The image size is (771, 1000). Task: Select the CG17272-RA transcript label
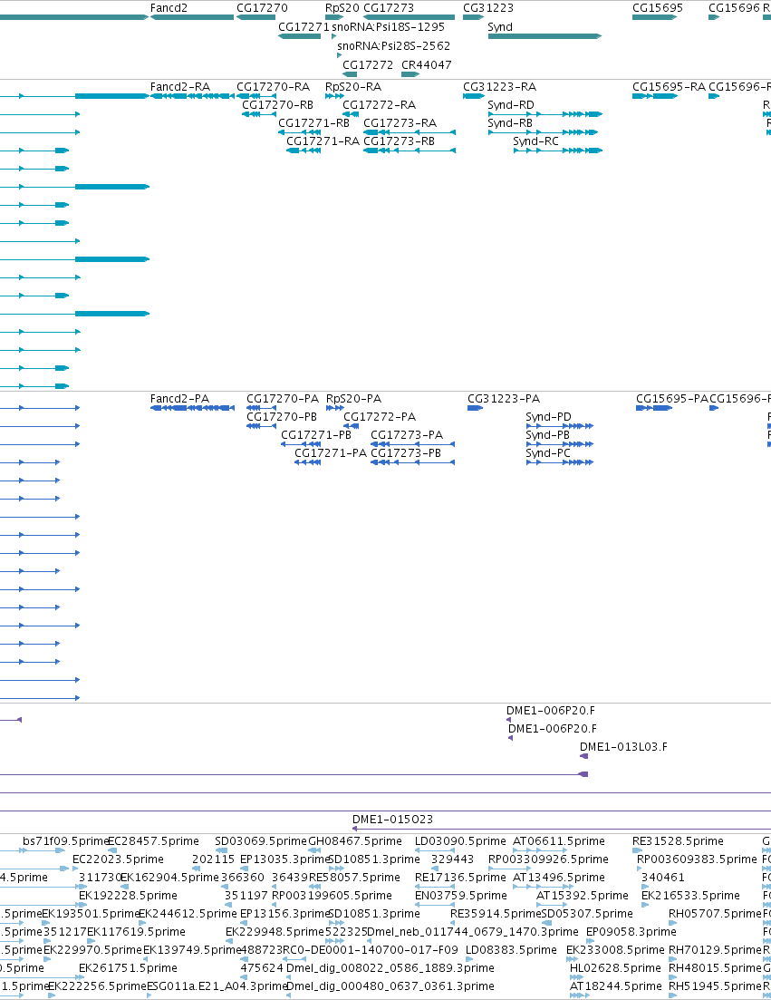(379, 104)
